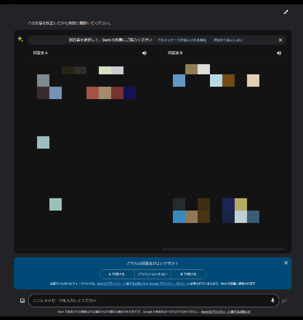Screen dimensions: 303x320
Task: Open Bard privacy notice link in footer
Action: pos(226,312)
